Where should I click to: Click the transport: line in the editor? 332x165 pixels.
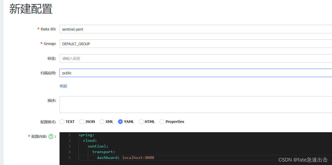point(103,152)
